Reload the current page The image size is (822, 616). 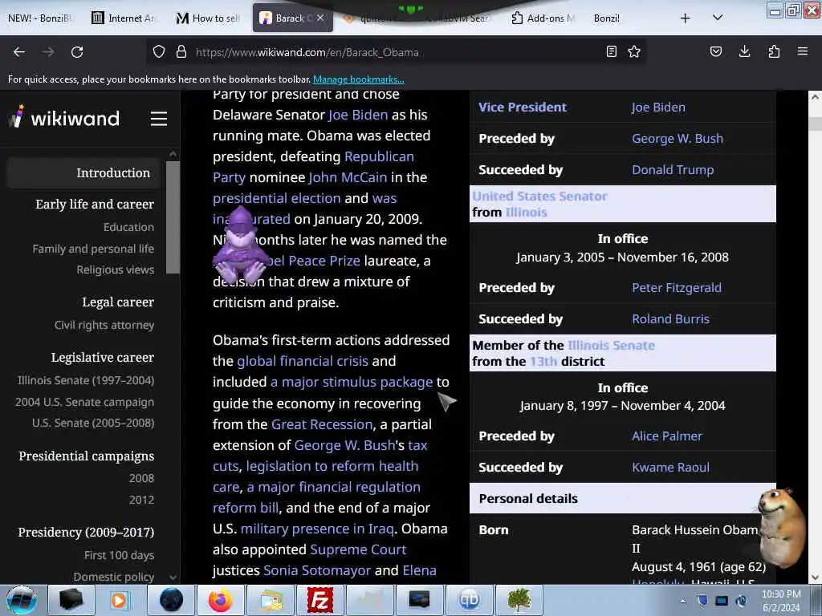click(77, 52)
